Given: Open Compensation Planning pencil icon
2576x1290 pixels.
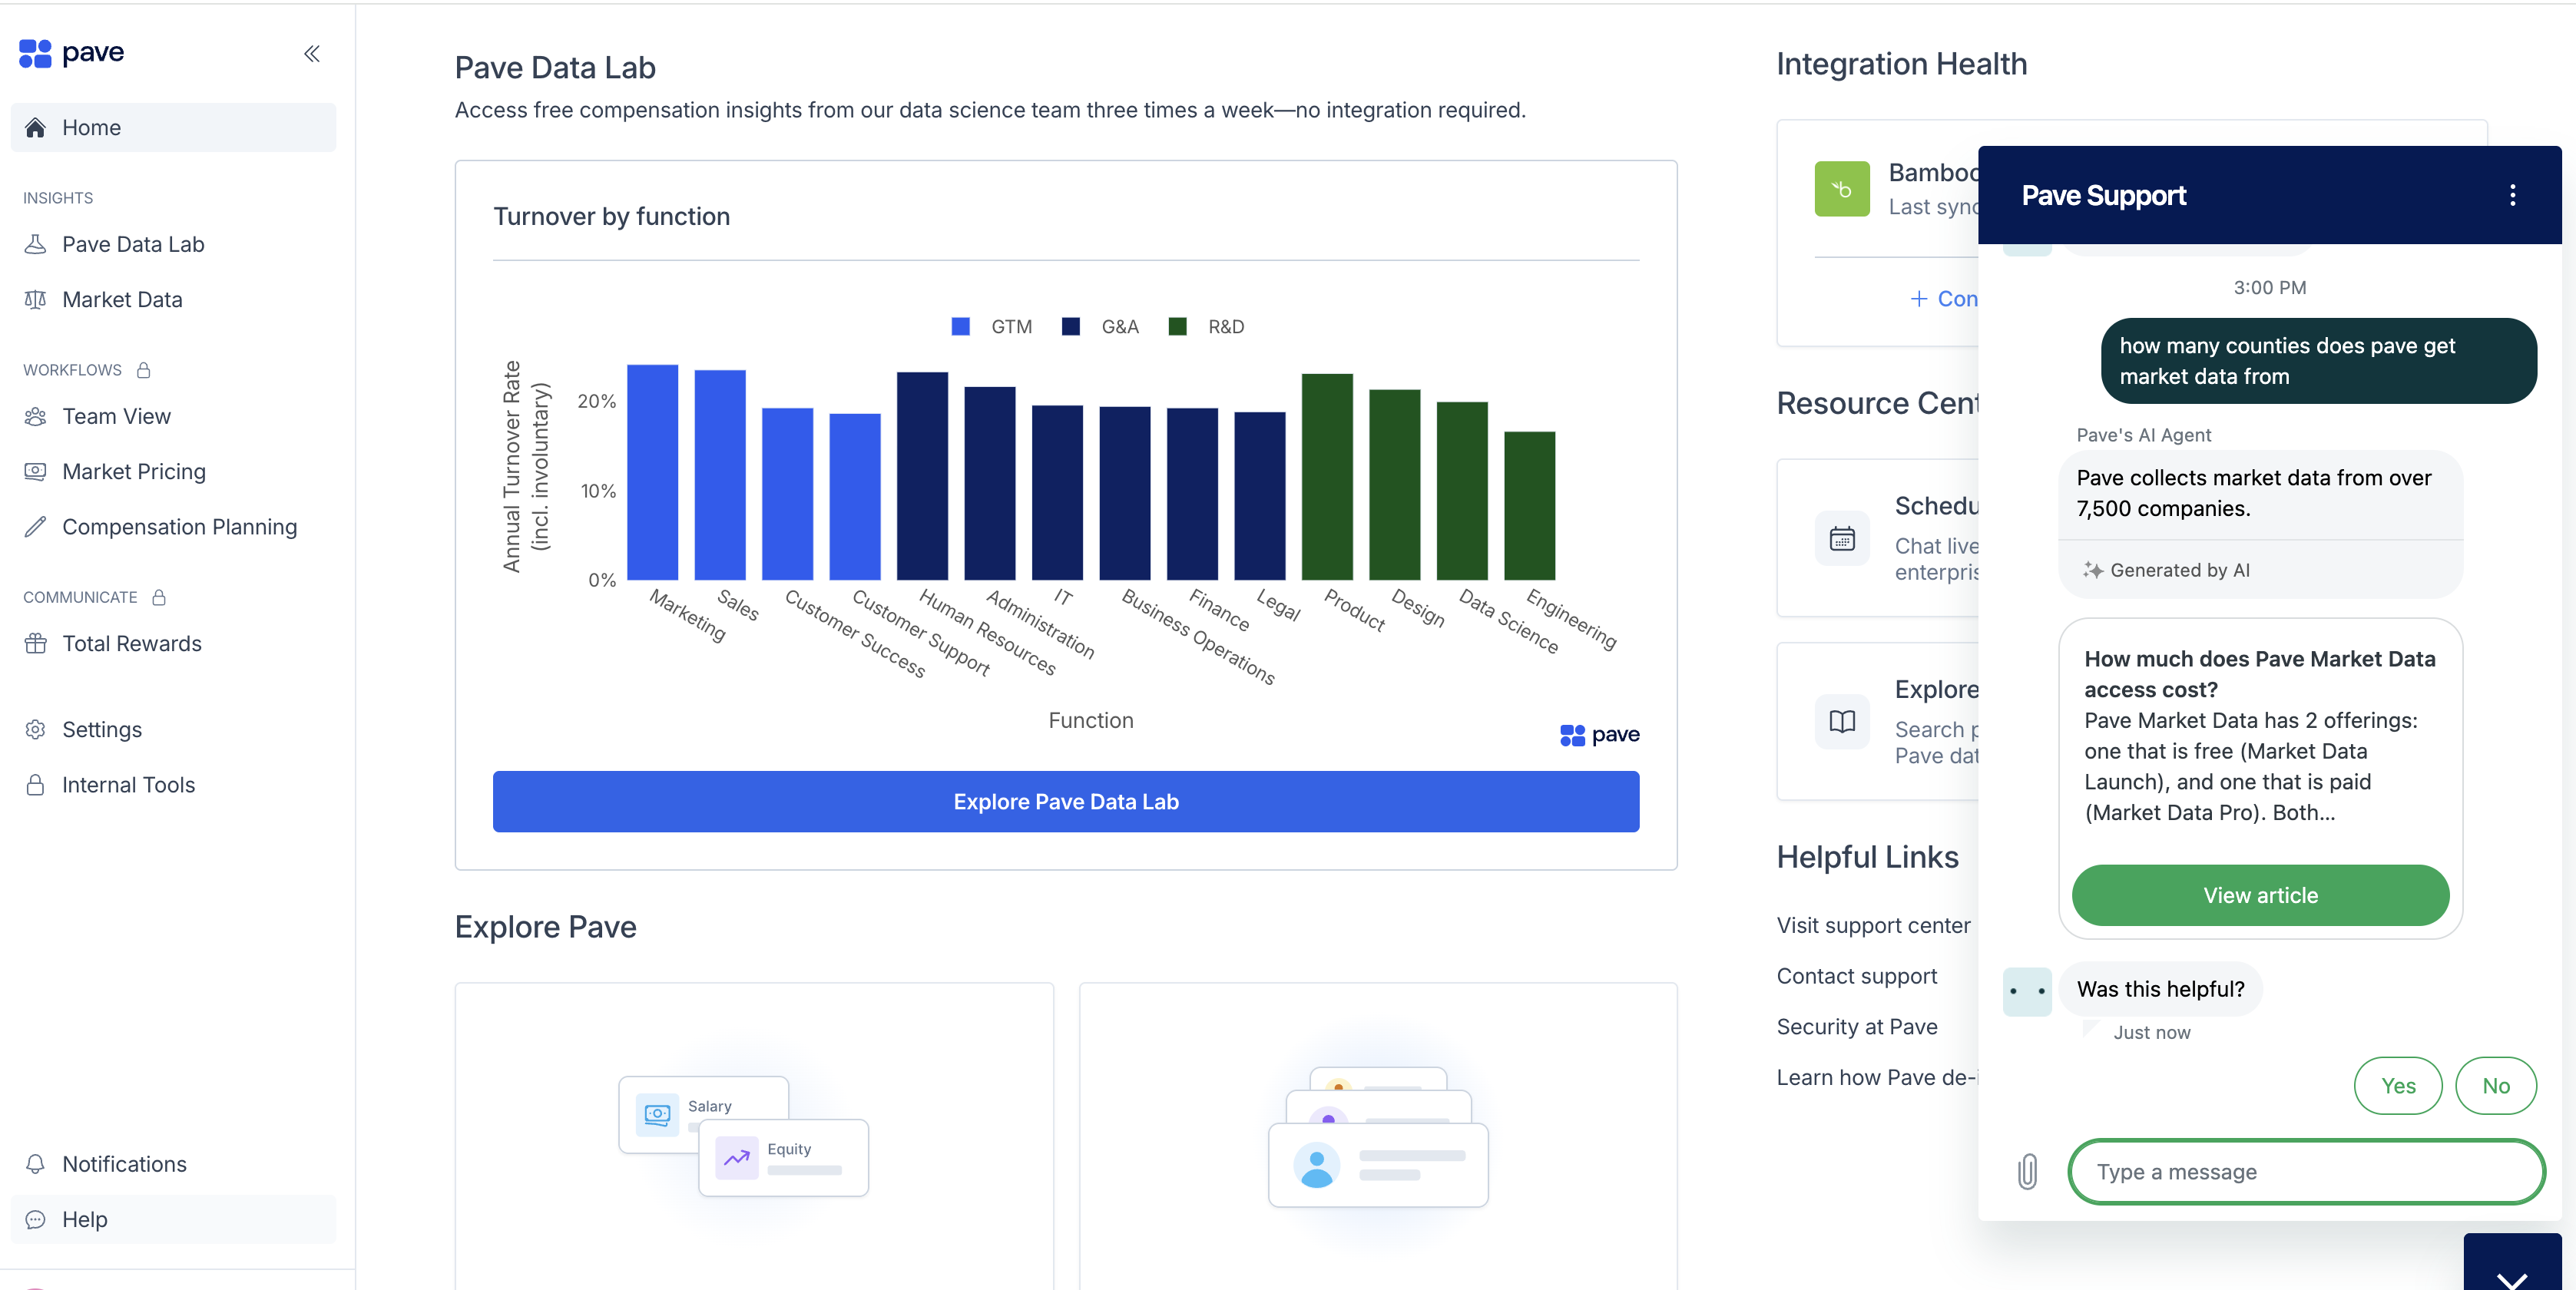Looking at the screenshot, I should [x=36, y=527].
